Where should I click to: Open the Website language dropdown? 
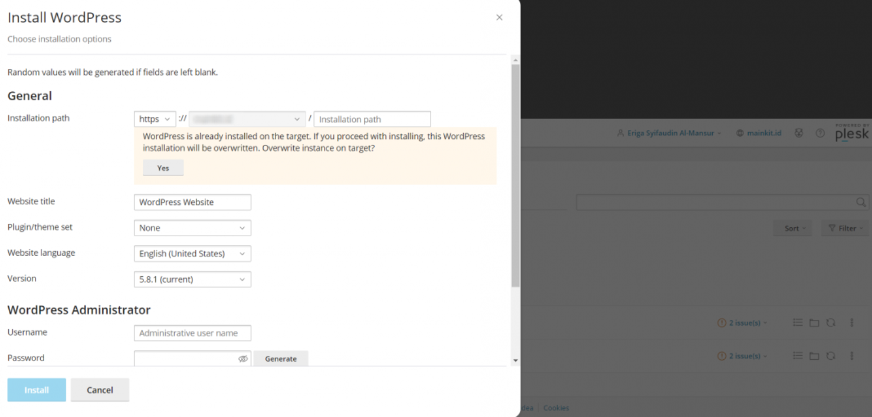click(x=192, y=254)
